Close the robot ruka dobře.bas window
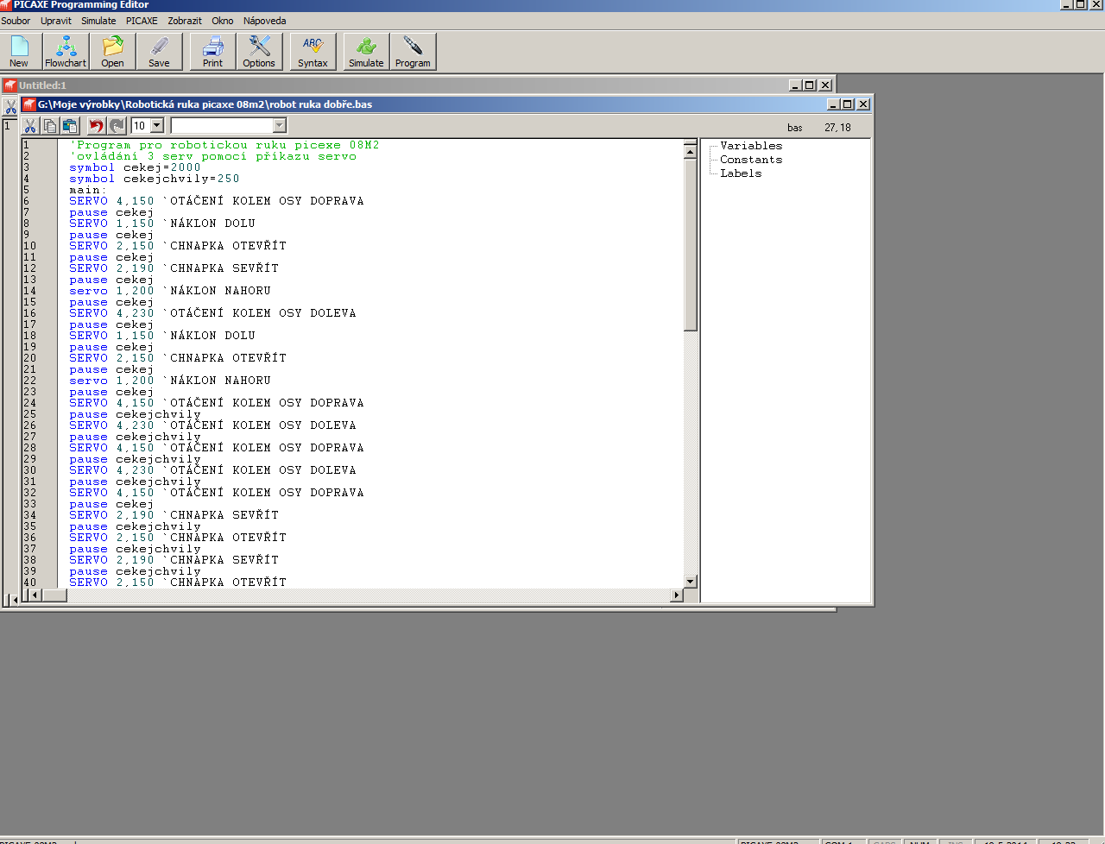The image size is (1105, 844). tap(863, 104)
